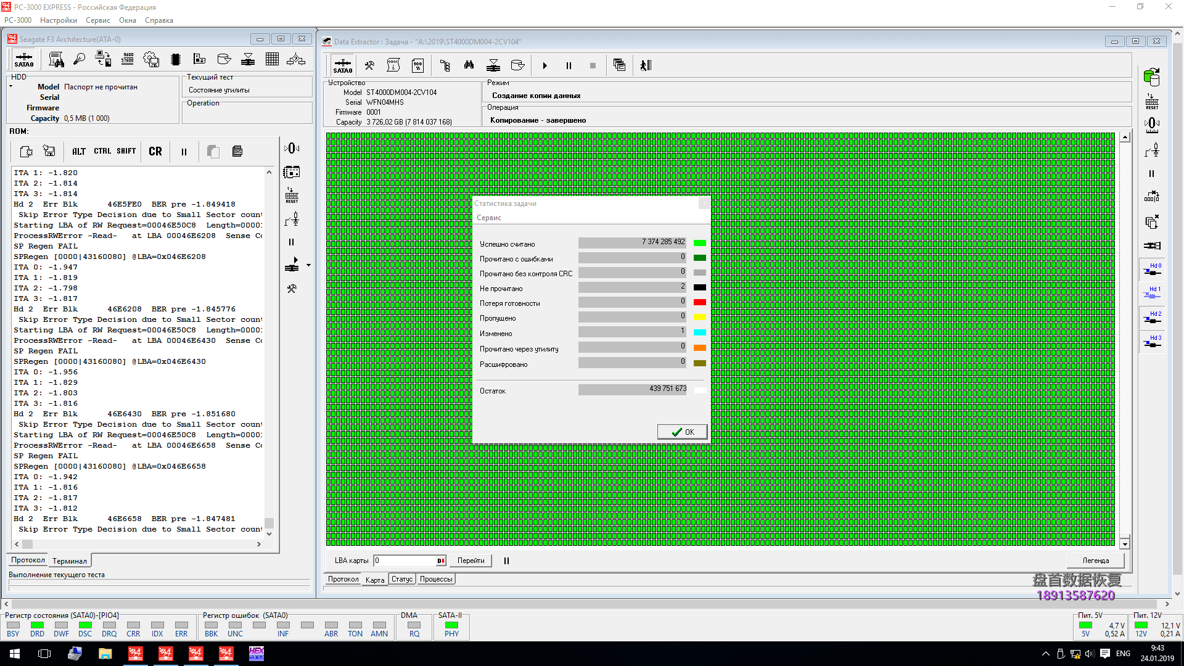Screen dimensions: 1184x666
Task: Start the task with the play button
Action: coord(545,65)
